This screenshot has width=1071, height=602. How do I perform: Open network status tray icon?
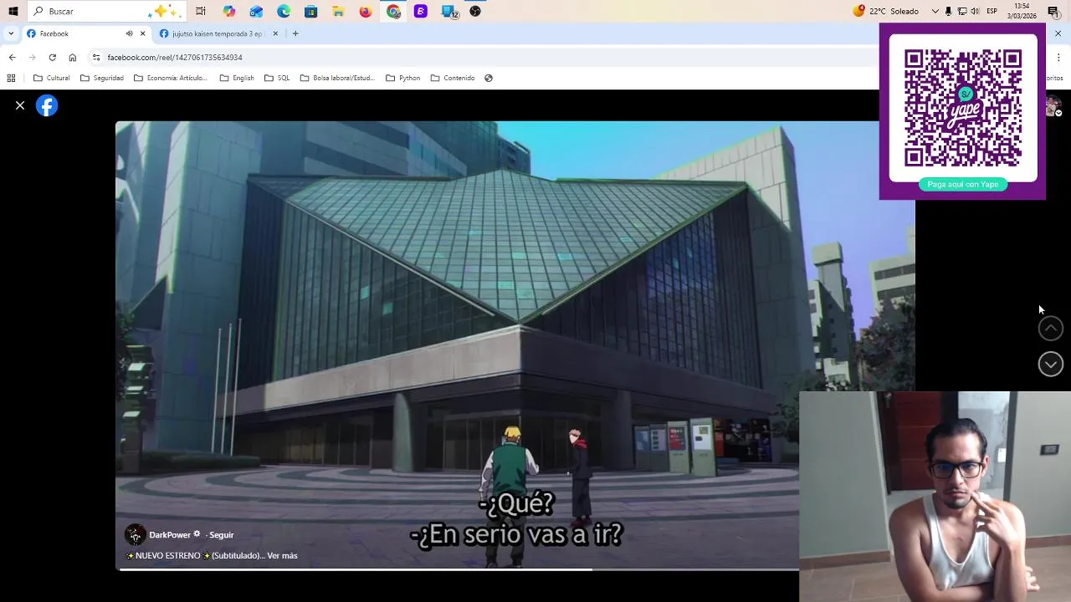click(962, 11)
